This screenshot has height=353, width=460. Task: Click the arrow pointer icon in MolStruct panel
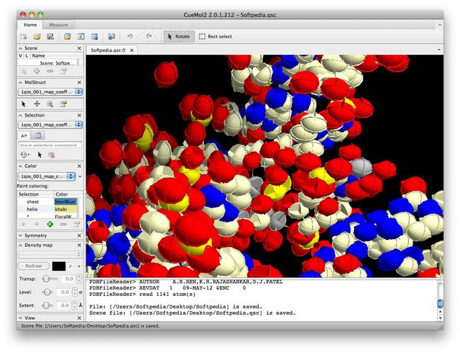(23, 103)
